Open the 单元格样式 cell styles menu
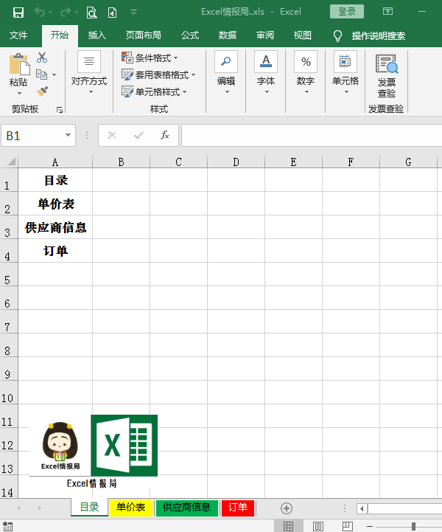This screenshot has height=532, width=442. pyautogui.click(x=154, y=91)
